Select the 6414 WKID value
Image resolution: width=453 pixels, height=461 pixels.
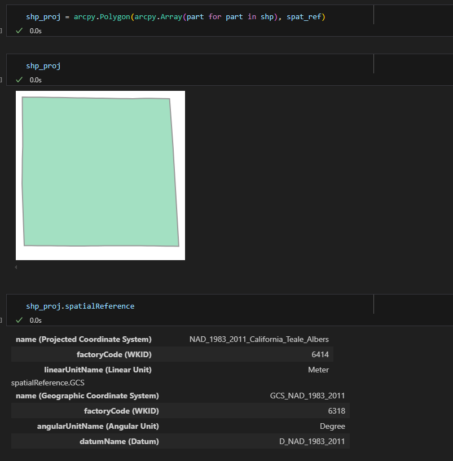click(x=320, y=354)
